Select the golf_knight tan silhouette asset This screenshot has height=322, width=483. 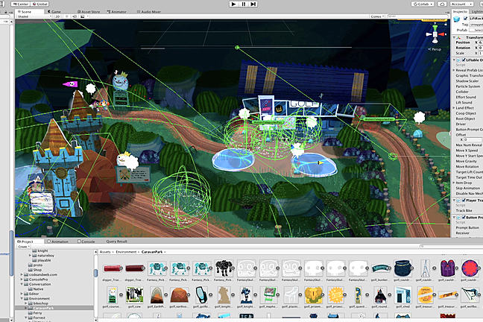point(224,295)
